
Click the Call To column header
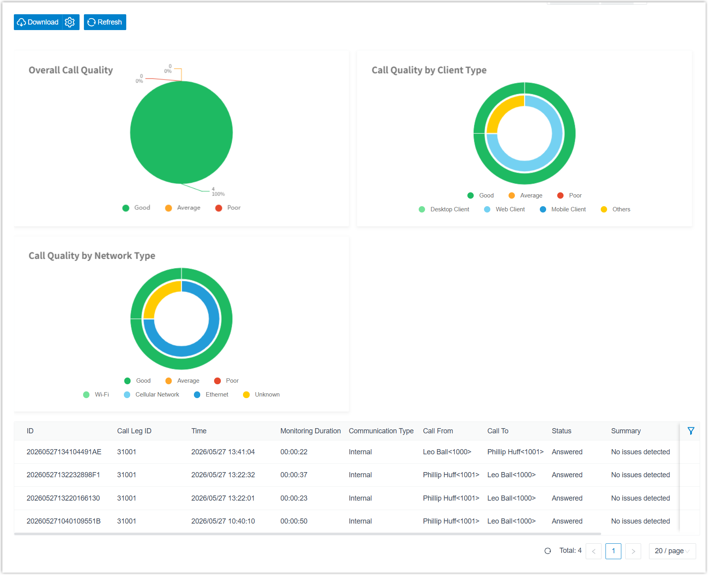pyautogui.click(x=498, y=431)
